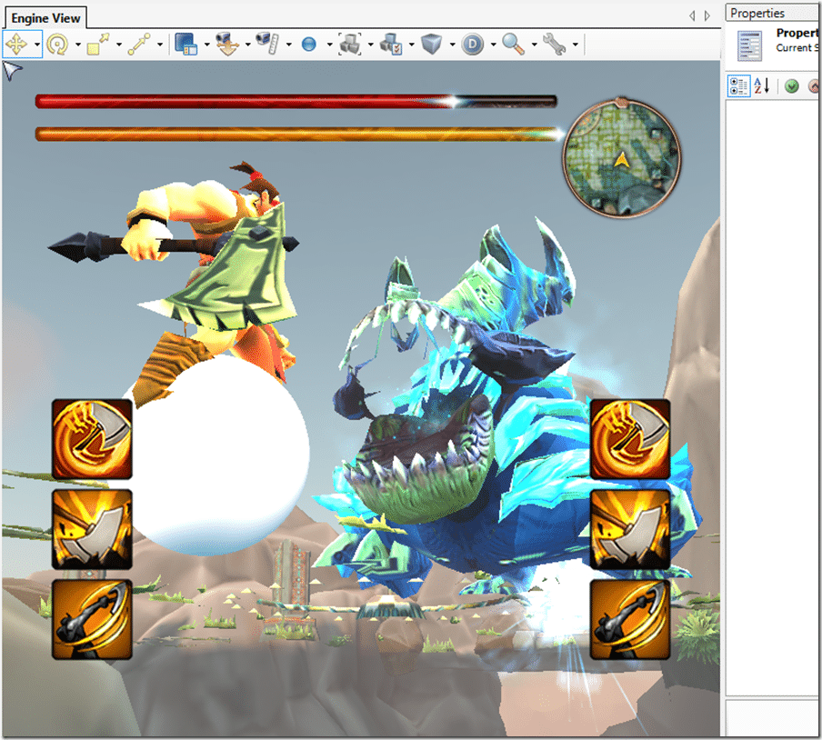This screenshot has height=740, width=822.
Task: Click the middle skill icon in left column
Action: 92,529
